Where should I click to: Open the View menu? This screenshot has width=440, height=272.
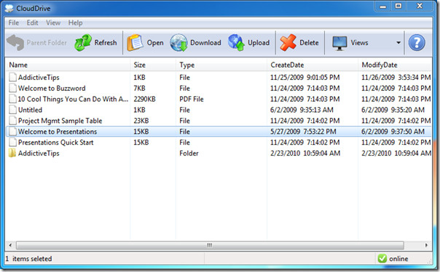pos(53,23)
